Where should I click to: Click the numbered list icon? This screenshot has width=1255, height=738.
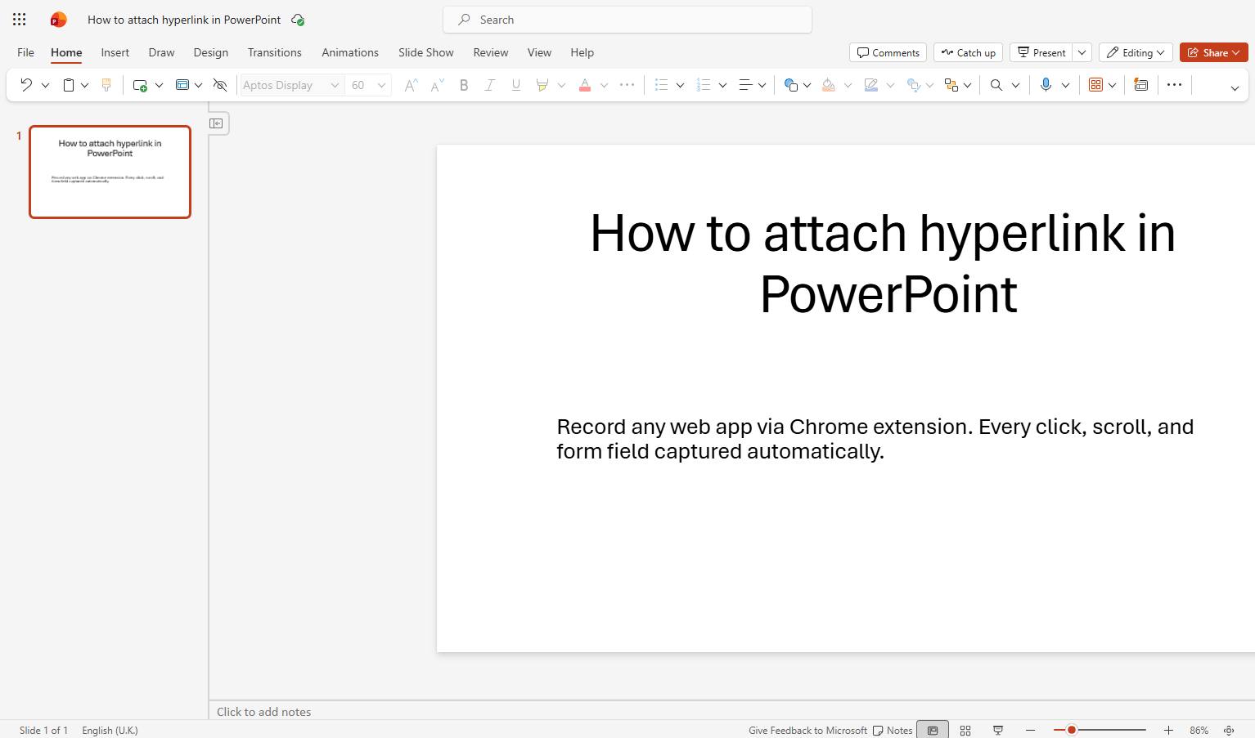(x=704, y=85)
